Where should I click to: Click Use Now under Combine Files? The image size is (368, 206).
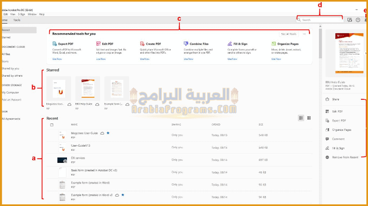(188, 59)
